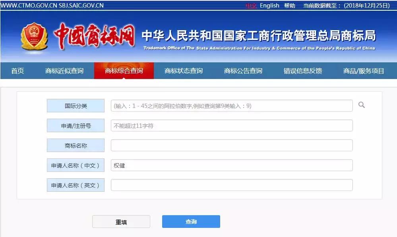Select the 申请/注册号 registration number field
This screenshot has width=397, height=237.
tap(230, 125)
